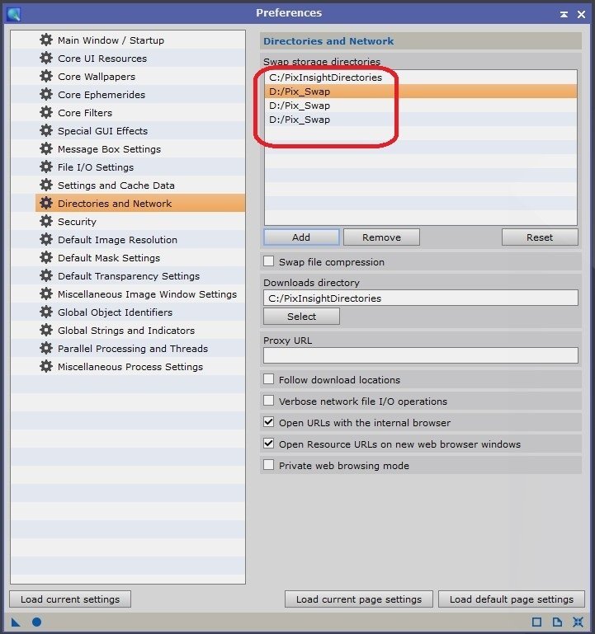Close the Preferences dialog
The height and width of the screenshot is (634, 595).
coord(581,14)
